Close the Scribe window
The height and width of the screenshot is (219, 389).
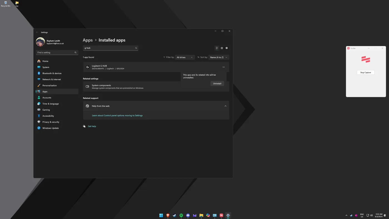[x=382, y=48]
